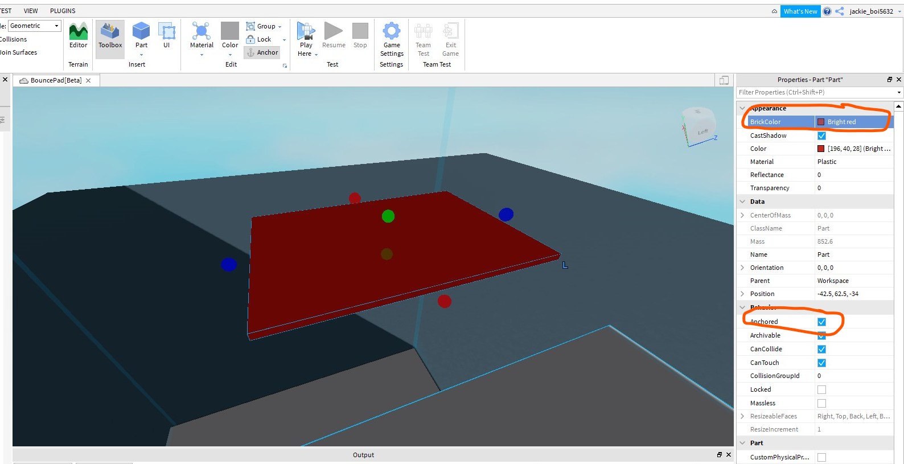The image size is (904, 464).
Task: Click the What's New button
Action: click(800, 11)
